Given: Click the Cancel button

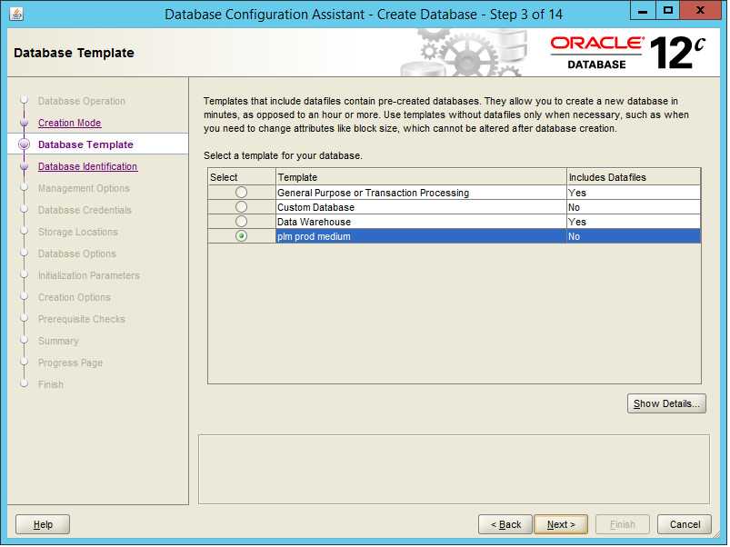Looking at the screenshot, I should [685, 524].
